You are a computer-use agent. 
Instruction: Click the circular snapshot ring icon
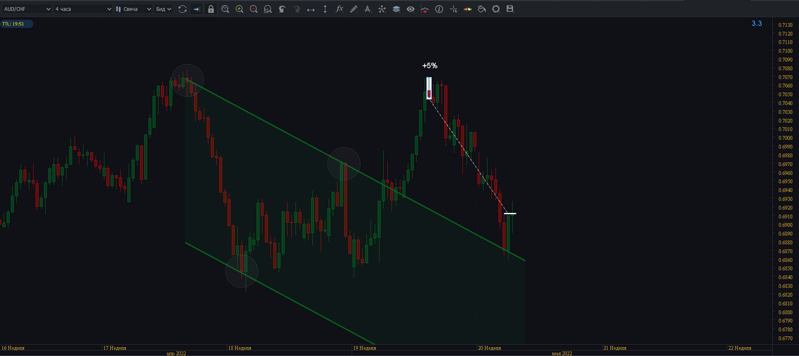[496, 9]
